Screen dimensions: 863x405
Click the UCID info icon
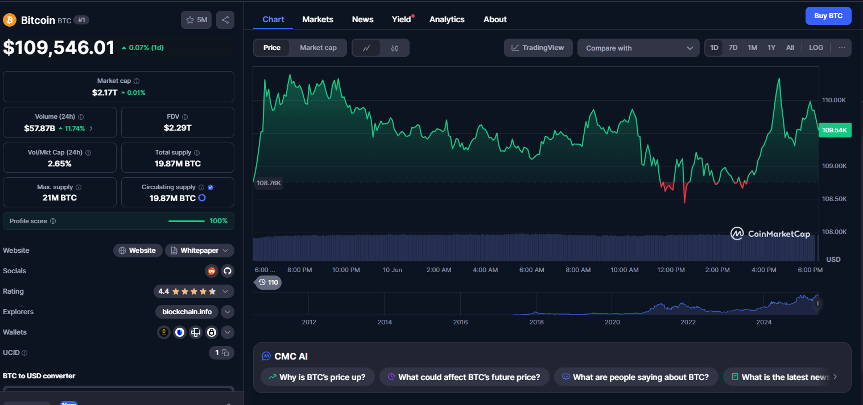[24, 353]
